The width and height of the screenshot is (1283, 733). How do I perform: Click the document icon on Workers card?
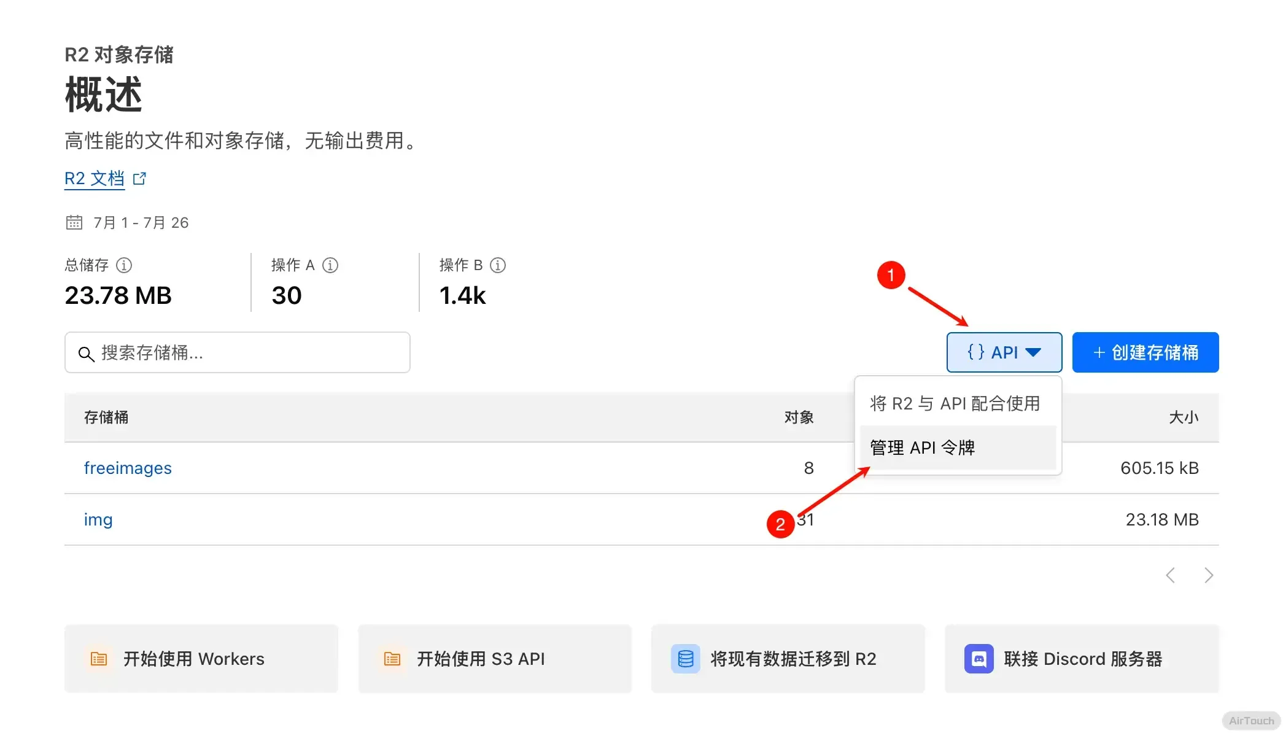pyautogui.click(x=99, y=659)
